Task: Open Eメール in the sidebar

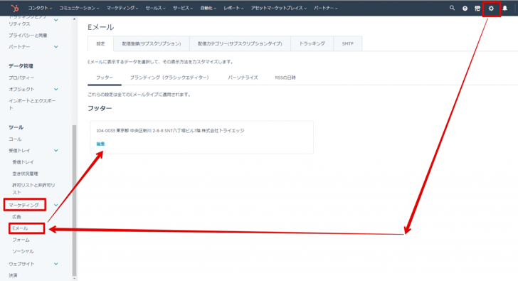Action: tap(20, 228)
